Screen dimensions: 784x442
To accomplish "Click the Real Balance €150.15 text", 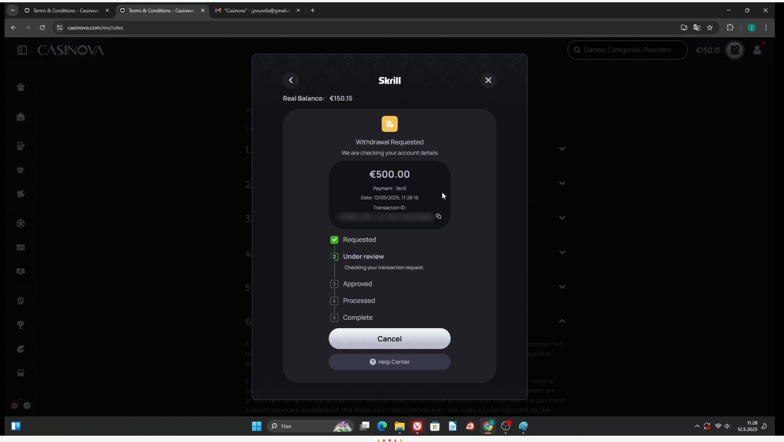I will point(317,98).
